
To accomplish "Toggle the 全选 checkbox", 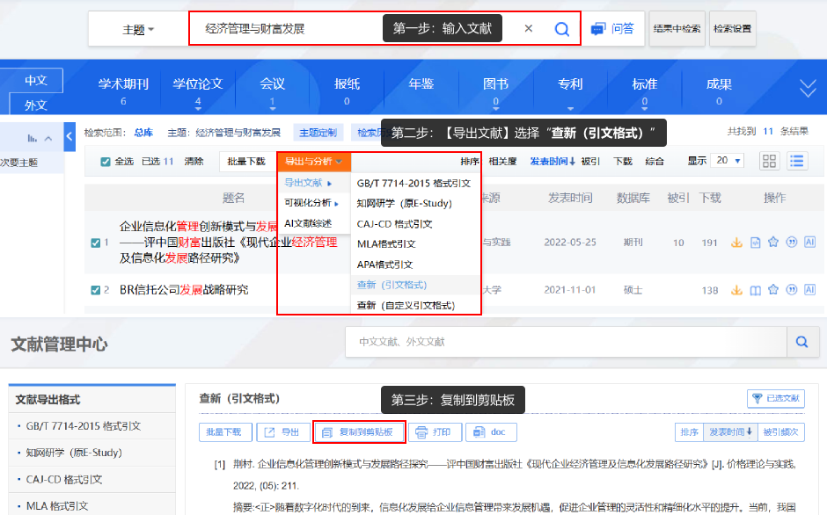I will (x=106, y=162).
